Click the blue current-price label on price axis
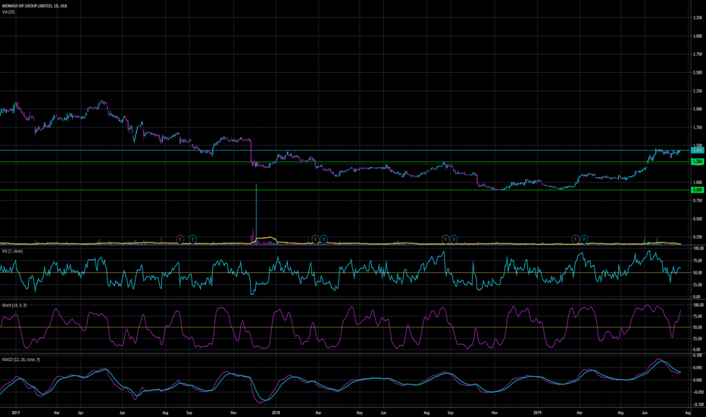The height and width of the screenshot is (417, 706). pos(698,150)
